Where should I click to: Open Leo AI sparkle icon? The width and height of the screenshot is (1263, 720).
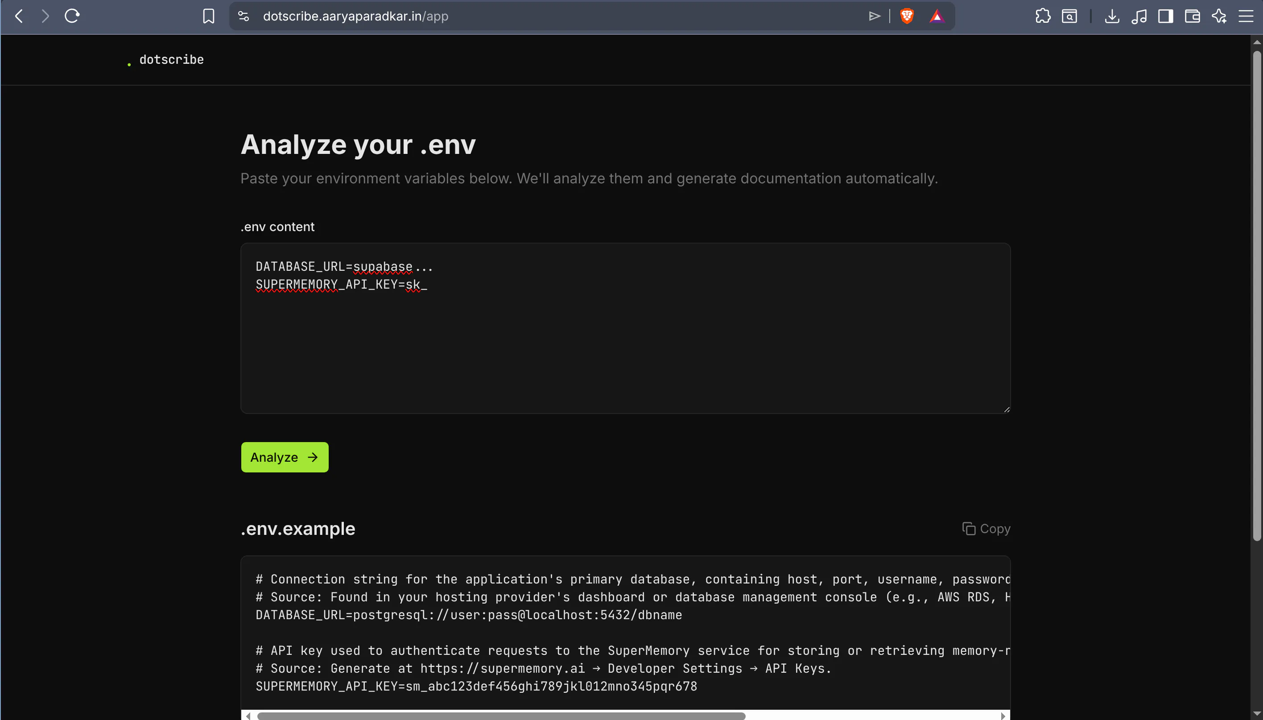click(x=1219, y=17)
